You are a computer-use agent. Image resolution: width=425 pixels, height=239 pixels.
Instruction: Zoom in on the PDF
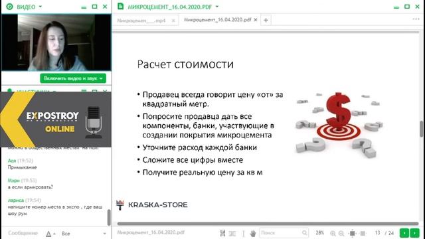[x=333, y=233]
